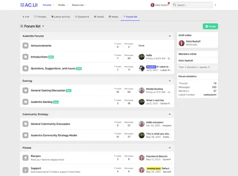Click the Audentio Community Strategy Model node icon
Image resolution: width=238 pixels, height=176 pixels.
(x=25, y=135)
